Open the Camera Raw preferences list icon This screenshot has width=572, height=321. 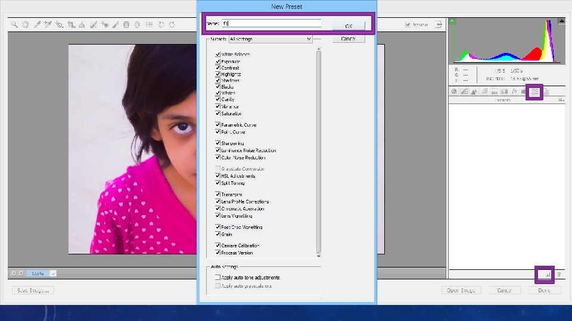pyautogui.click(x=149, y=24)
